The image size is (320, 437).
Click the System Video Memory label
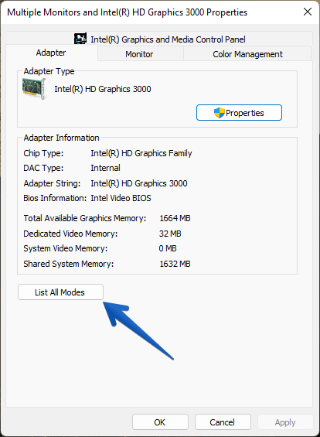point(66,248)
